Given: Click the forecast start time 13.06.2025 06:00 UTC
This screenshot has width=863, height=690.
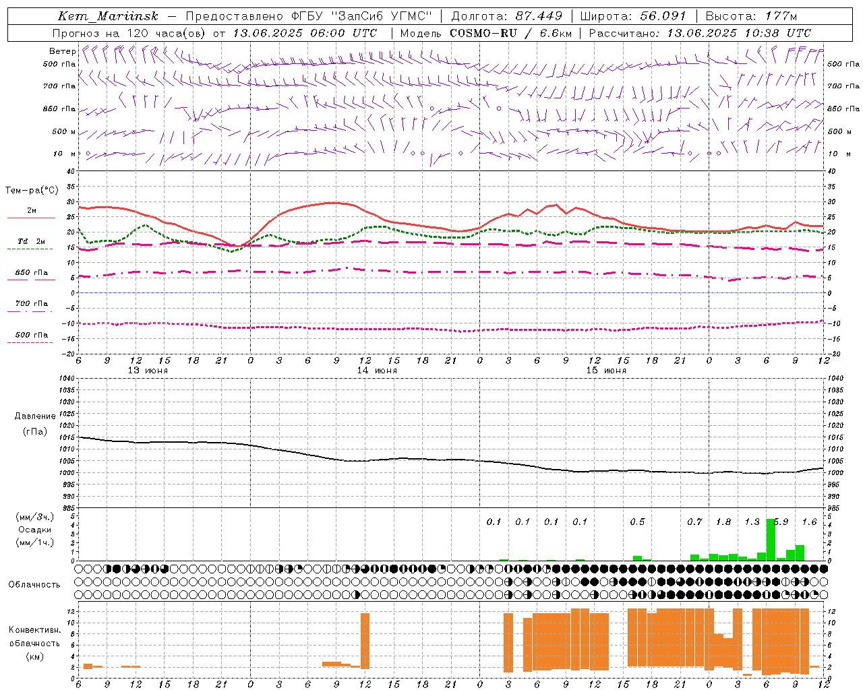Looking at the screenshot, I should point(305,33).
